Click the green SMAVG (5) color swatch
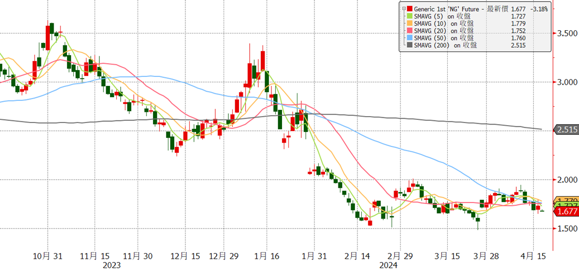579x271 pixels. pos(410,16)
